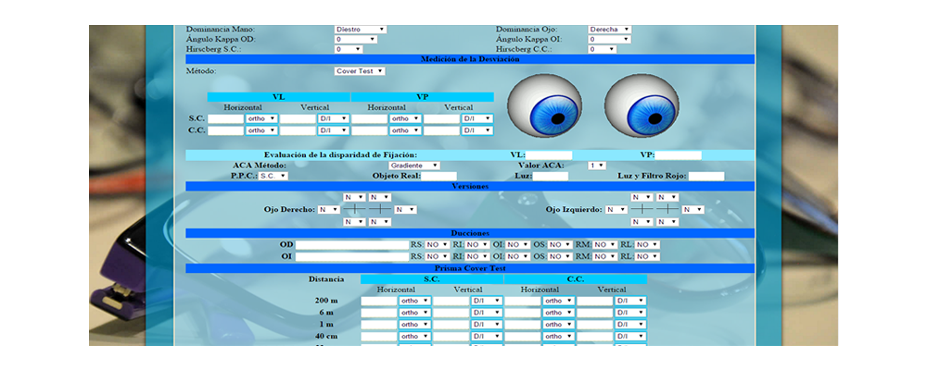Open the Hirscberg C.C. dropdown
This screenshot has width=927, height=370.
tap(603, 50)
